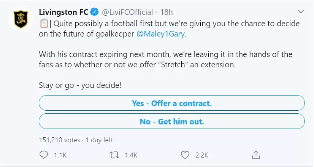The image size is (314, 167).
Task: Open the Livingston FC account name link
Action: [64, 12]
